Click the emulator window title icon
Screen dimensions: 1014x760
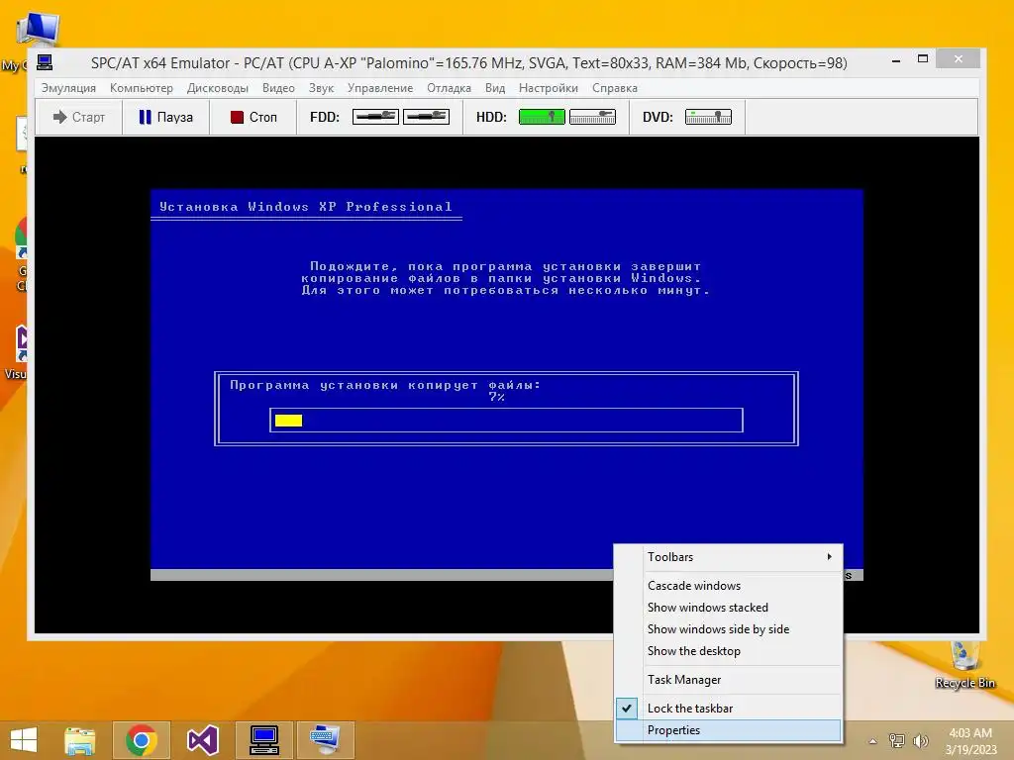45,62
